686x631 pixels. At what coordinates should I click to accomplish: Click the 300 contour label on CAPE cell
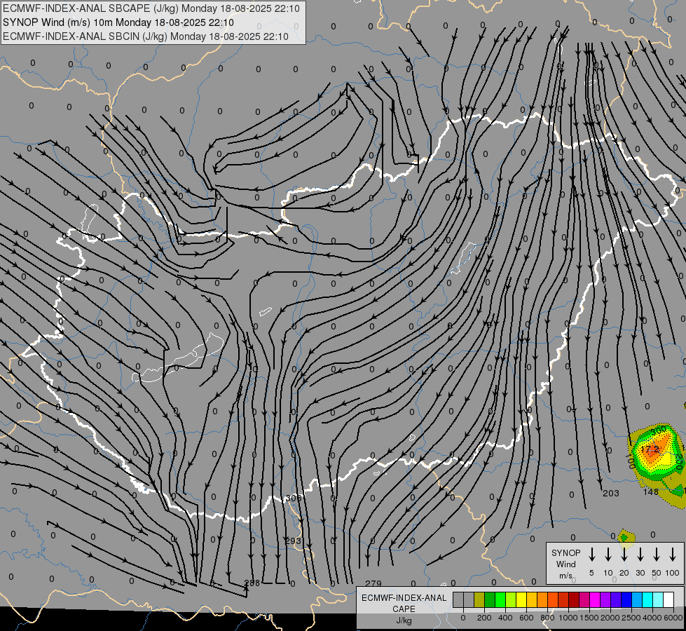[x=659, y=431]
